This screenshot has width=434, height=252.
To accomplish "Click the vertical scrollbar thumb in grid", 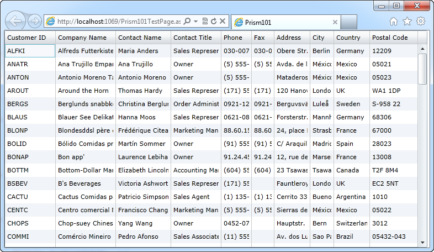I will [422, 69].
